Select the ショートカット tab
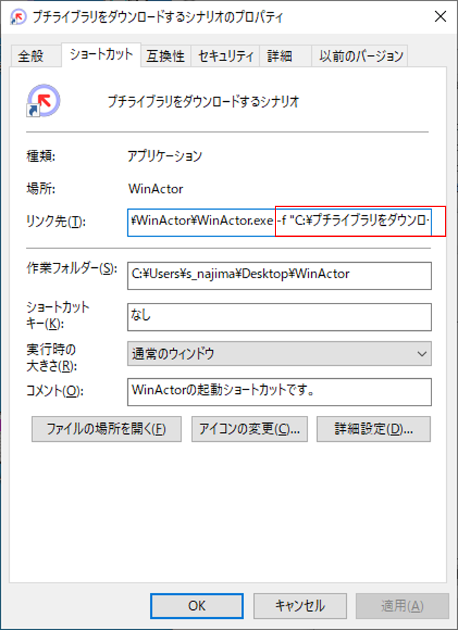458x630 pixels. pos(101,55)
